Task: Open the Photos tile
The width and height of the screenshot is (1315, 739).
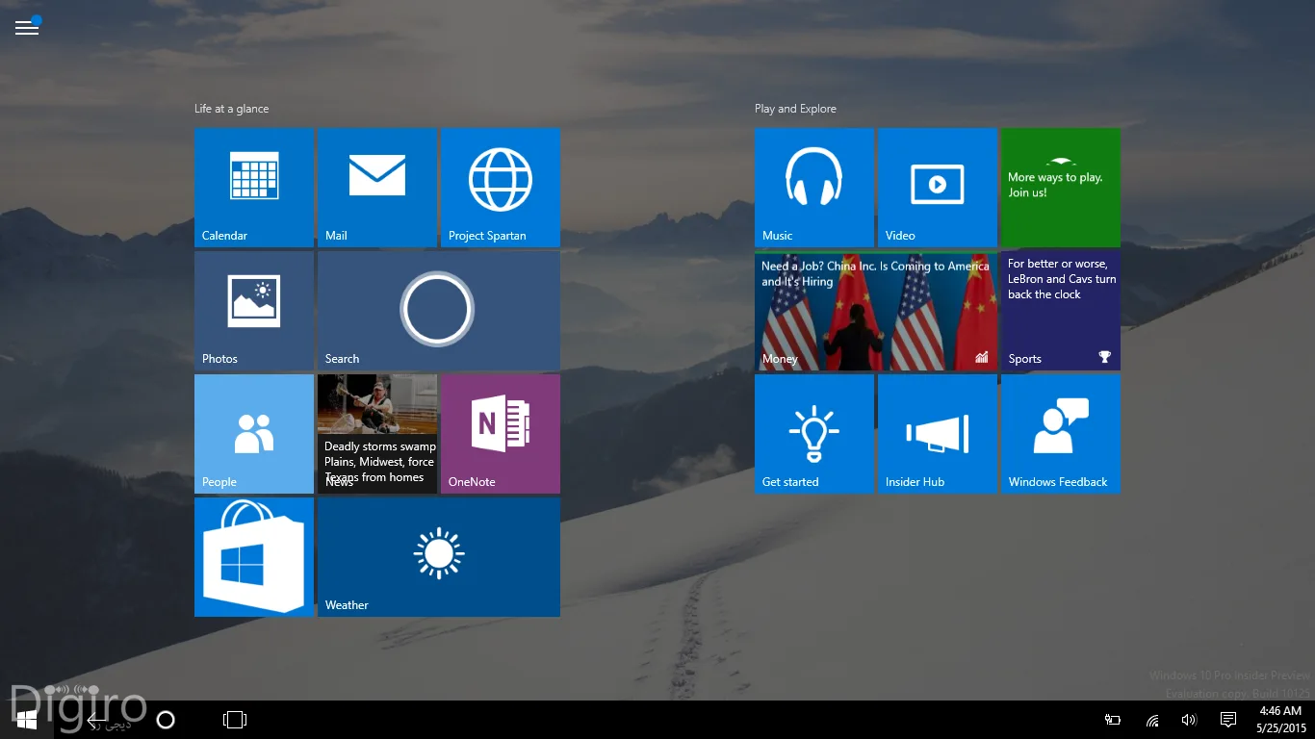Action: (254, 311)
